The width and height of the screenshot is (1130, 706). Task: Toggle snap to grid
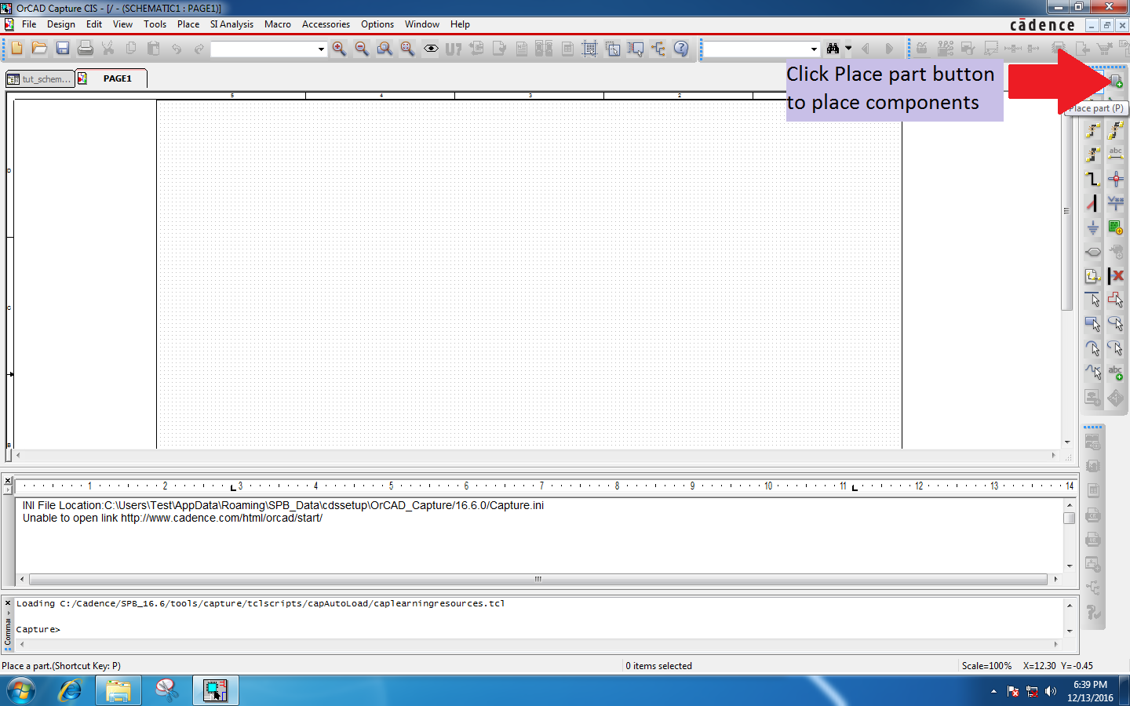pyautogui.click(x=590, y=49)
